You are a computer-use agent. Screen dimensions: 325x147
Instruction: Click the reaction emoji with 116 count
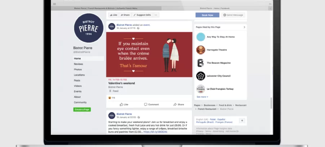click(x=110, y=98)
